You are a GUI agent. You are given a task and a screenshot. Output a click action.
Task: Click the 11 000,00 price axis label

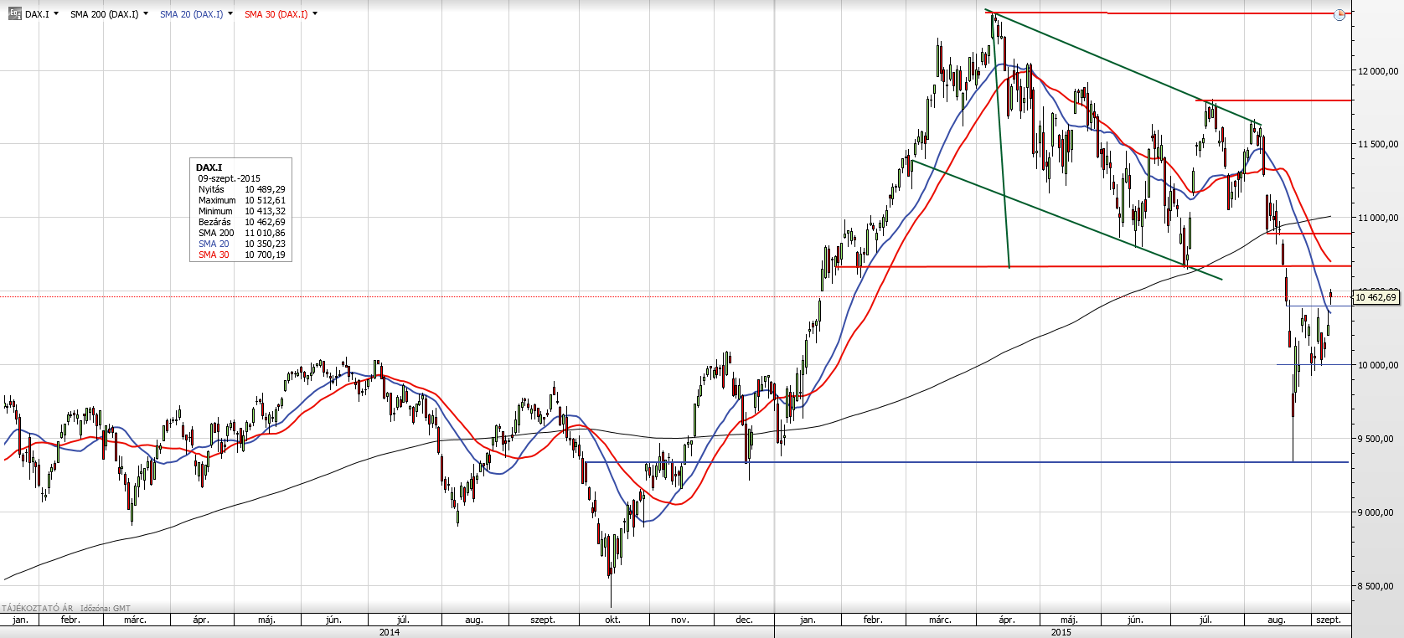point(1378,218)
